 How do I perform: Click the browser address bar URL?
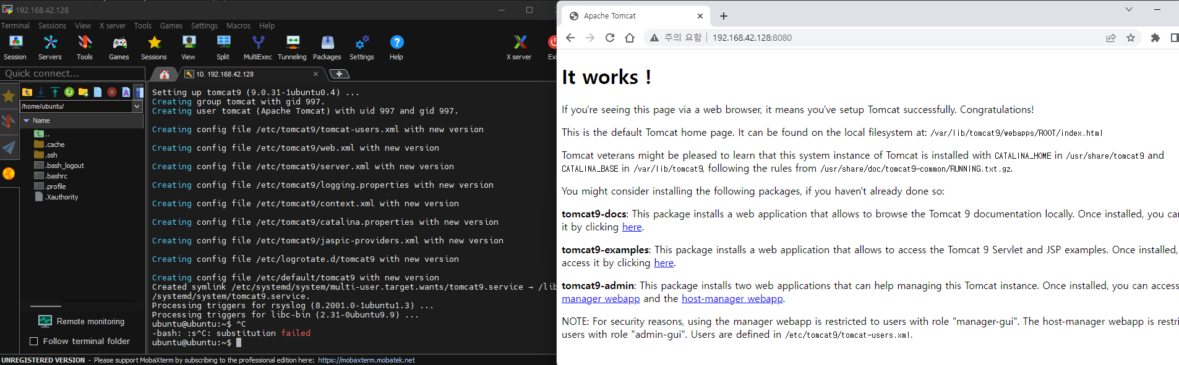pyautogui.click(x=752, y=38)
